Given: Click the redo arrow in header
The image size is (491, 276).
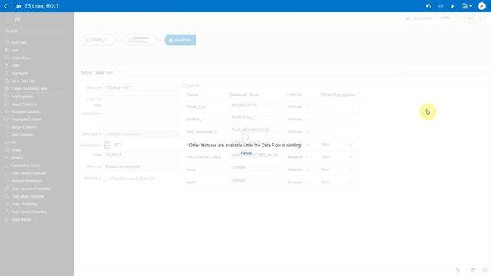Looking at the screenshot, I should point(440,6).
